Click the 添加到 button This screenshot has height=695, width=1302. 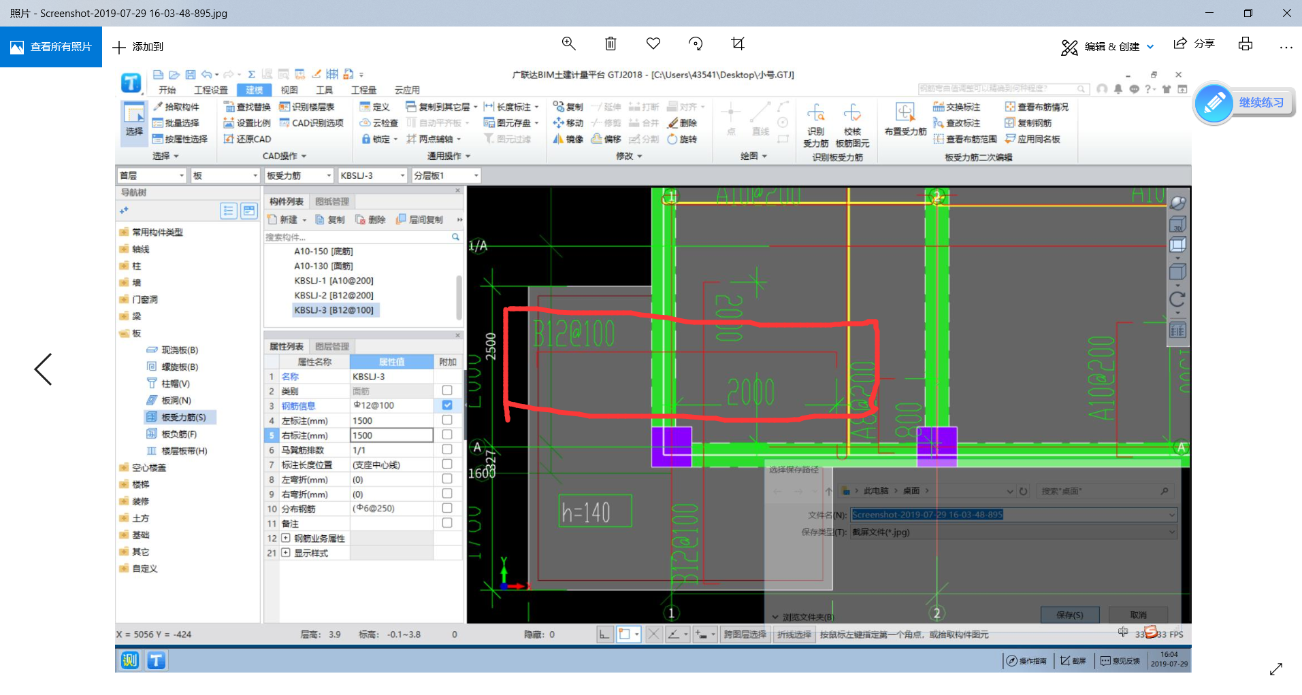click(138, 46)
